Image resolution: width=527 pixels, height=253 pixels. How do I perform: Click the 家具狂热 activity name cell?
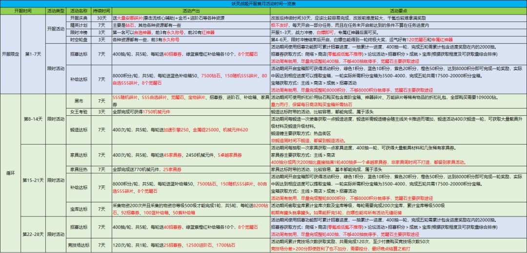pos(79,170)
